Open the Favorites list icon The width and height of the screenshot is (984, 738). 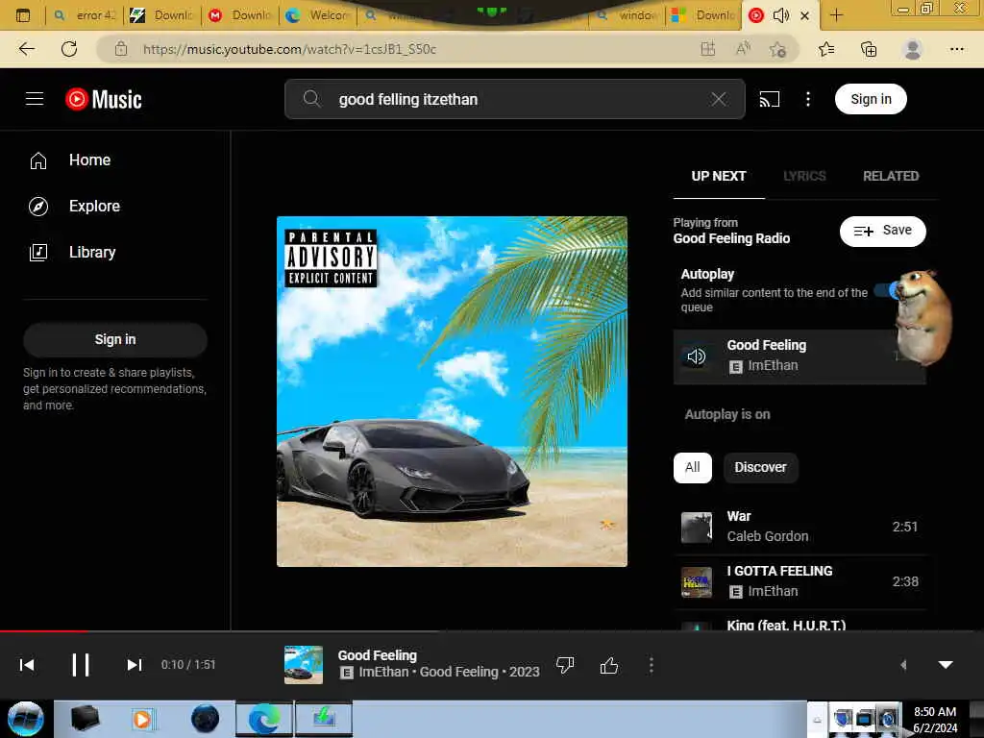[826, 49]
